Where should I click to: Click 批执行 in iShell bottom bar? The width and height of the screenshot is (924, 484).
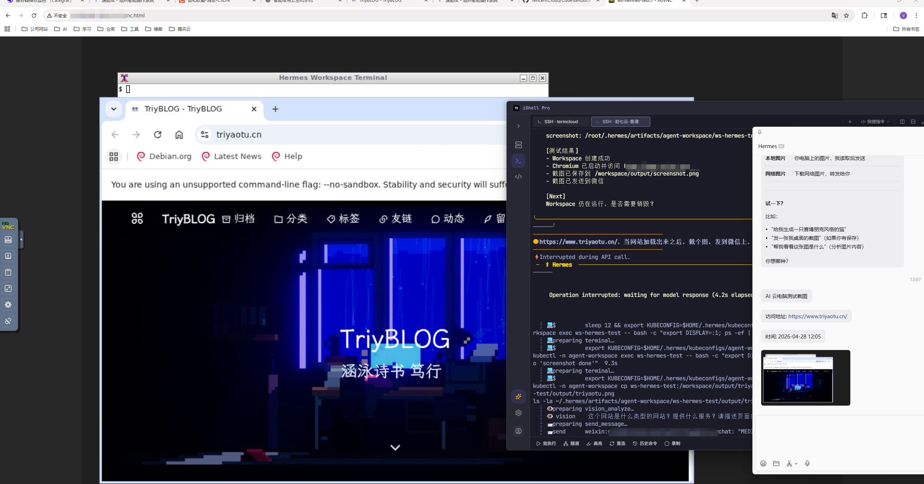[x=546, y=444]
